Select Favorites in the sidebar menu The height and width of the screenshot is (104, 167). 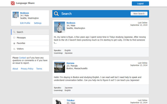pyautogui.click(x=21, y=43)
